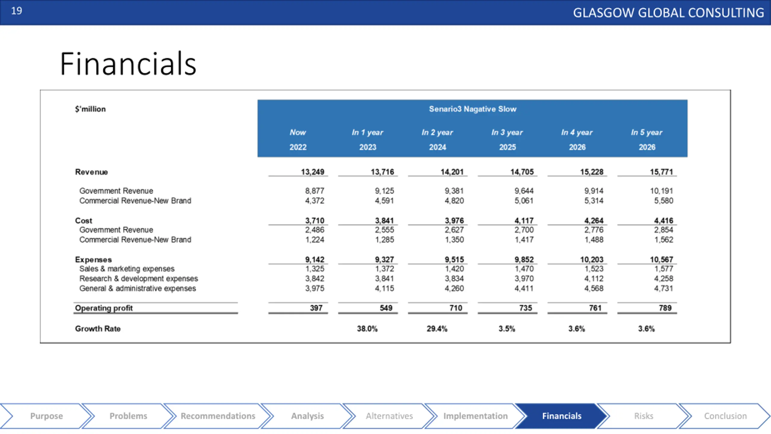Click the In 5 year column header
Image resolution: width=771 pixels, height=434 pixels.
tap(647, 132)
